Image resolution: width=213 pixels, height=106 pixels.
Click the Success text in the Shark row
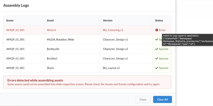point(164,68)
